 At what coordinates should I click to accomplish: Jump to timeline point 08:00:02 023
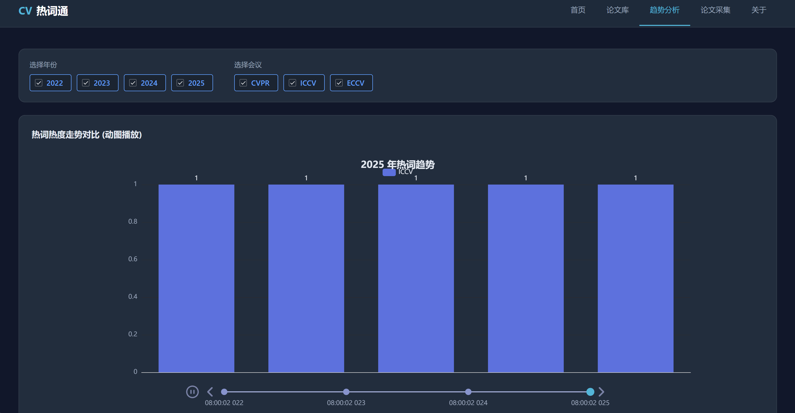[346, 392]
